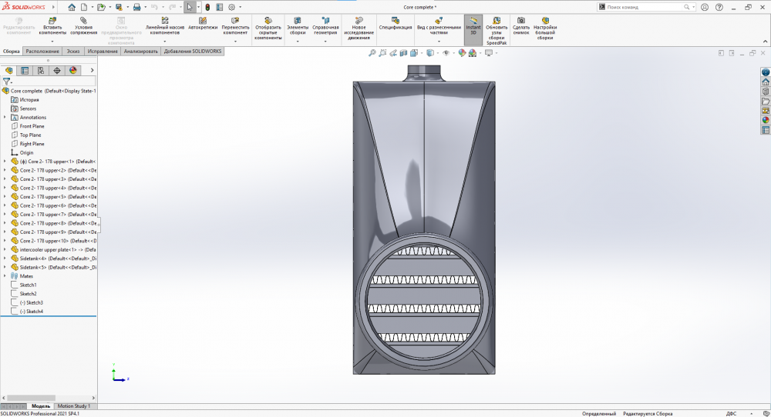Click the rebuild traffic light icon
771x417 pixels.
[207, 7]
